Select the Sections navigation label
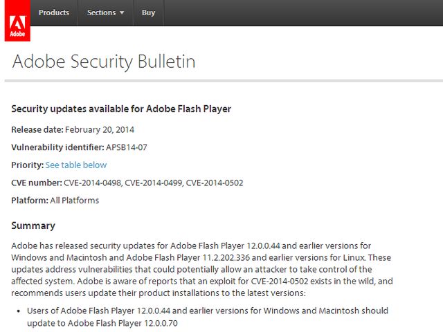The height and width of the screenshot is (332, 443). pyautogui.click(x=102, y=12)
